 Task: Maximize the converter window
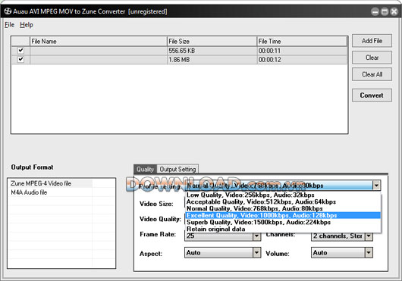click(x=385, y=11)
